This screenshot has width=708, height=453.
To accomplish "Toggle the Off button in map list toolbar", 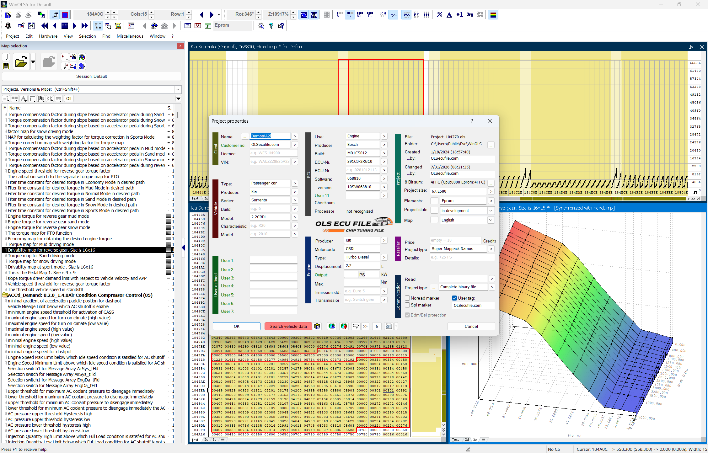I will click(69, 99).
